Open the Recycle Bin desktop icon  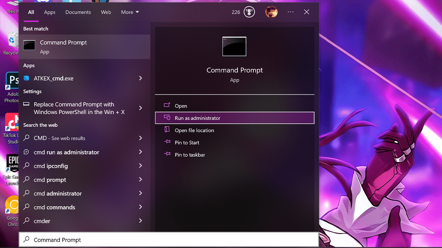pyautogui.click(x=12, y=40)
